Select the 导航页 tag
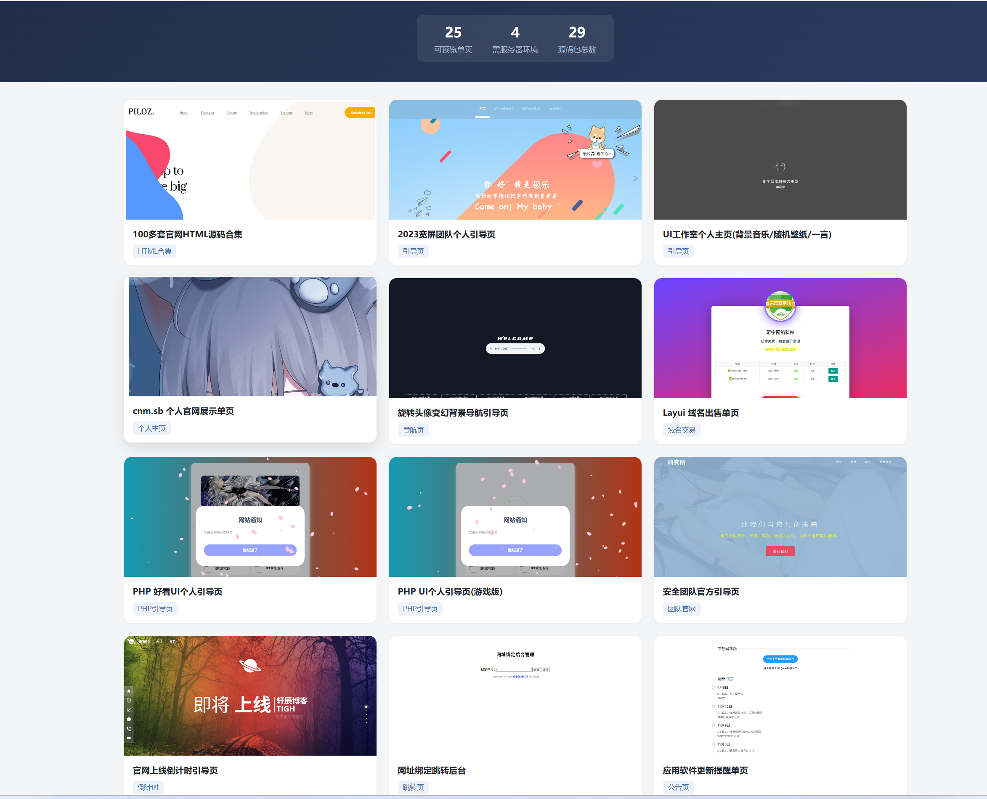Screen dimensions: 987x799 [x=413, y=430]
